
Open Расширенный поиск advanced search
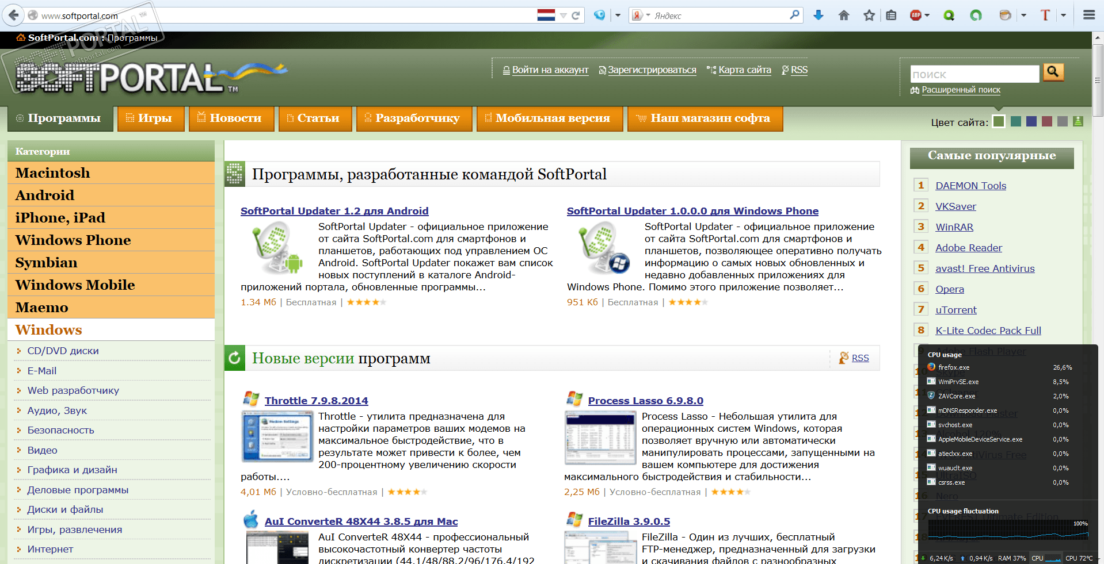(x=961, y=90)
